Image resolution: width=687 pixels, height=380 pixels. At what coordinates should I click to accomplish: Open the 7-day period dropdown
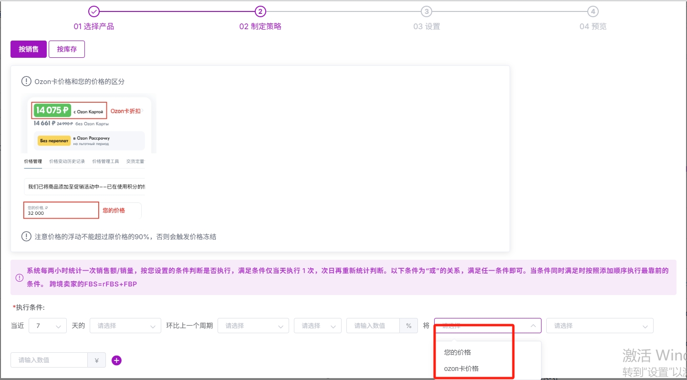(x=48, y=326)
